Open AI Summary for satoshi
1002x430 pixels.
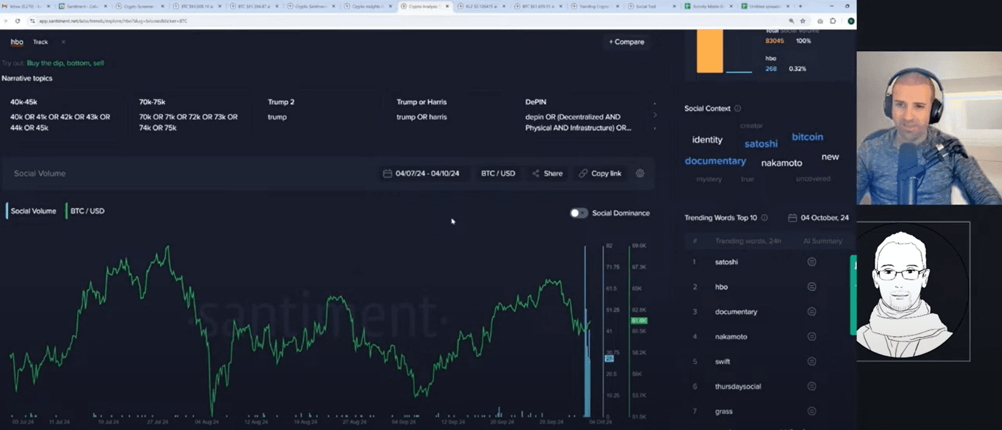click(812, 262)
